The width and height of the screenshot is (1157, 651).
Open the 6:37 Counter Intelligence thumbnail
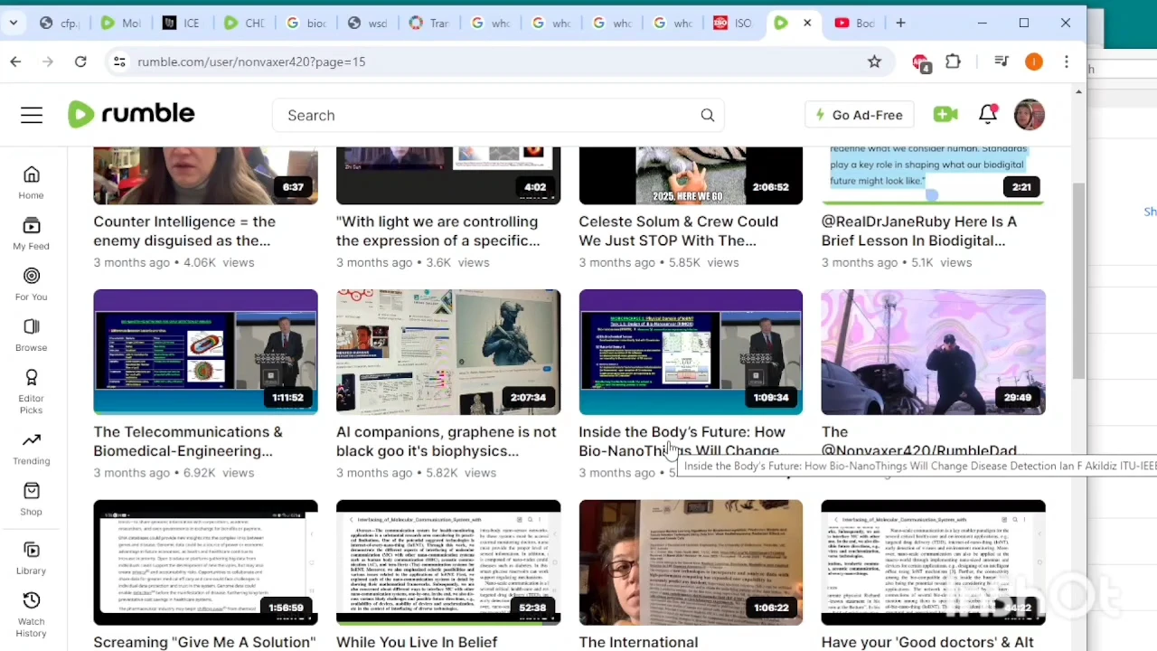[x=205, y=175]
